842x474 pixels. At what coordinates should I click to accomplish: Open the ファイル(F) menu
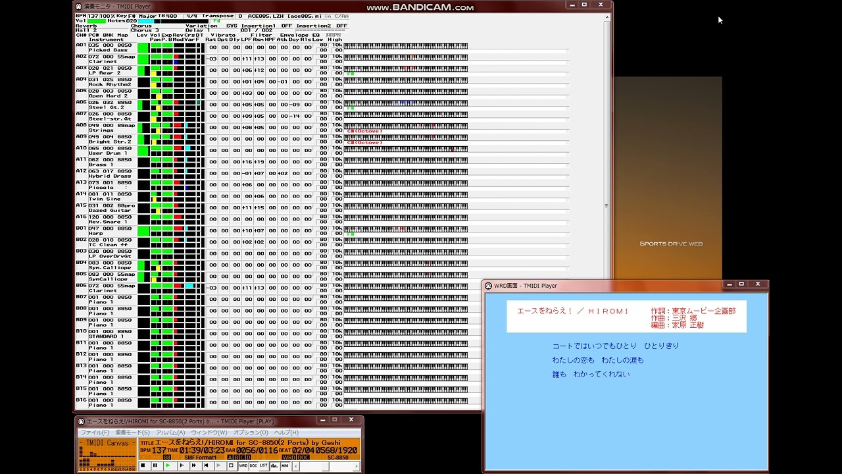pyautogui.click(x=95, y=433)
